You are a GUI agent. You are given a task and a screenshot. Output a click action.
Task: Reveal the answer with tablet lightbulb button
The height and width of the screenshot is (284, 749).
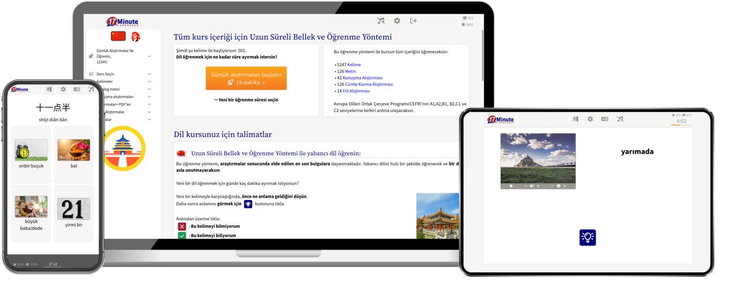[x=587, y=238]
